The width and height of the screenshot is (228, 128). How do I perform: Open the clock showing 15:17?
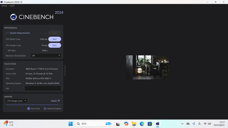pos(219,124)
